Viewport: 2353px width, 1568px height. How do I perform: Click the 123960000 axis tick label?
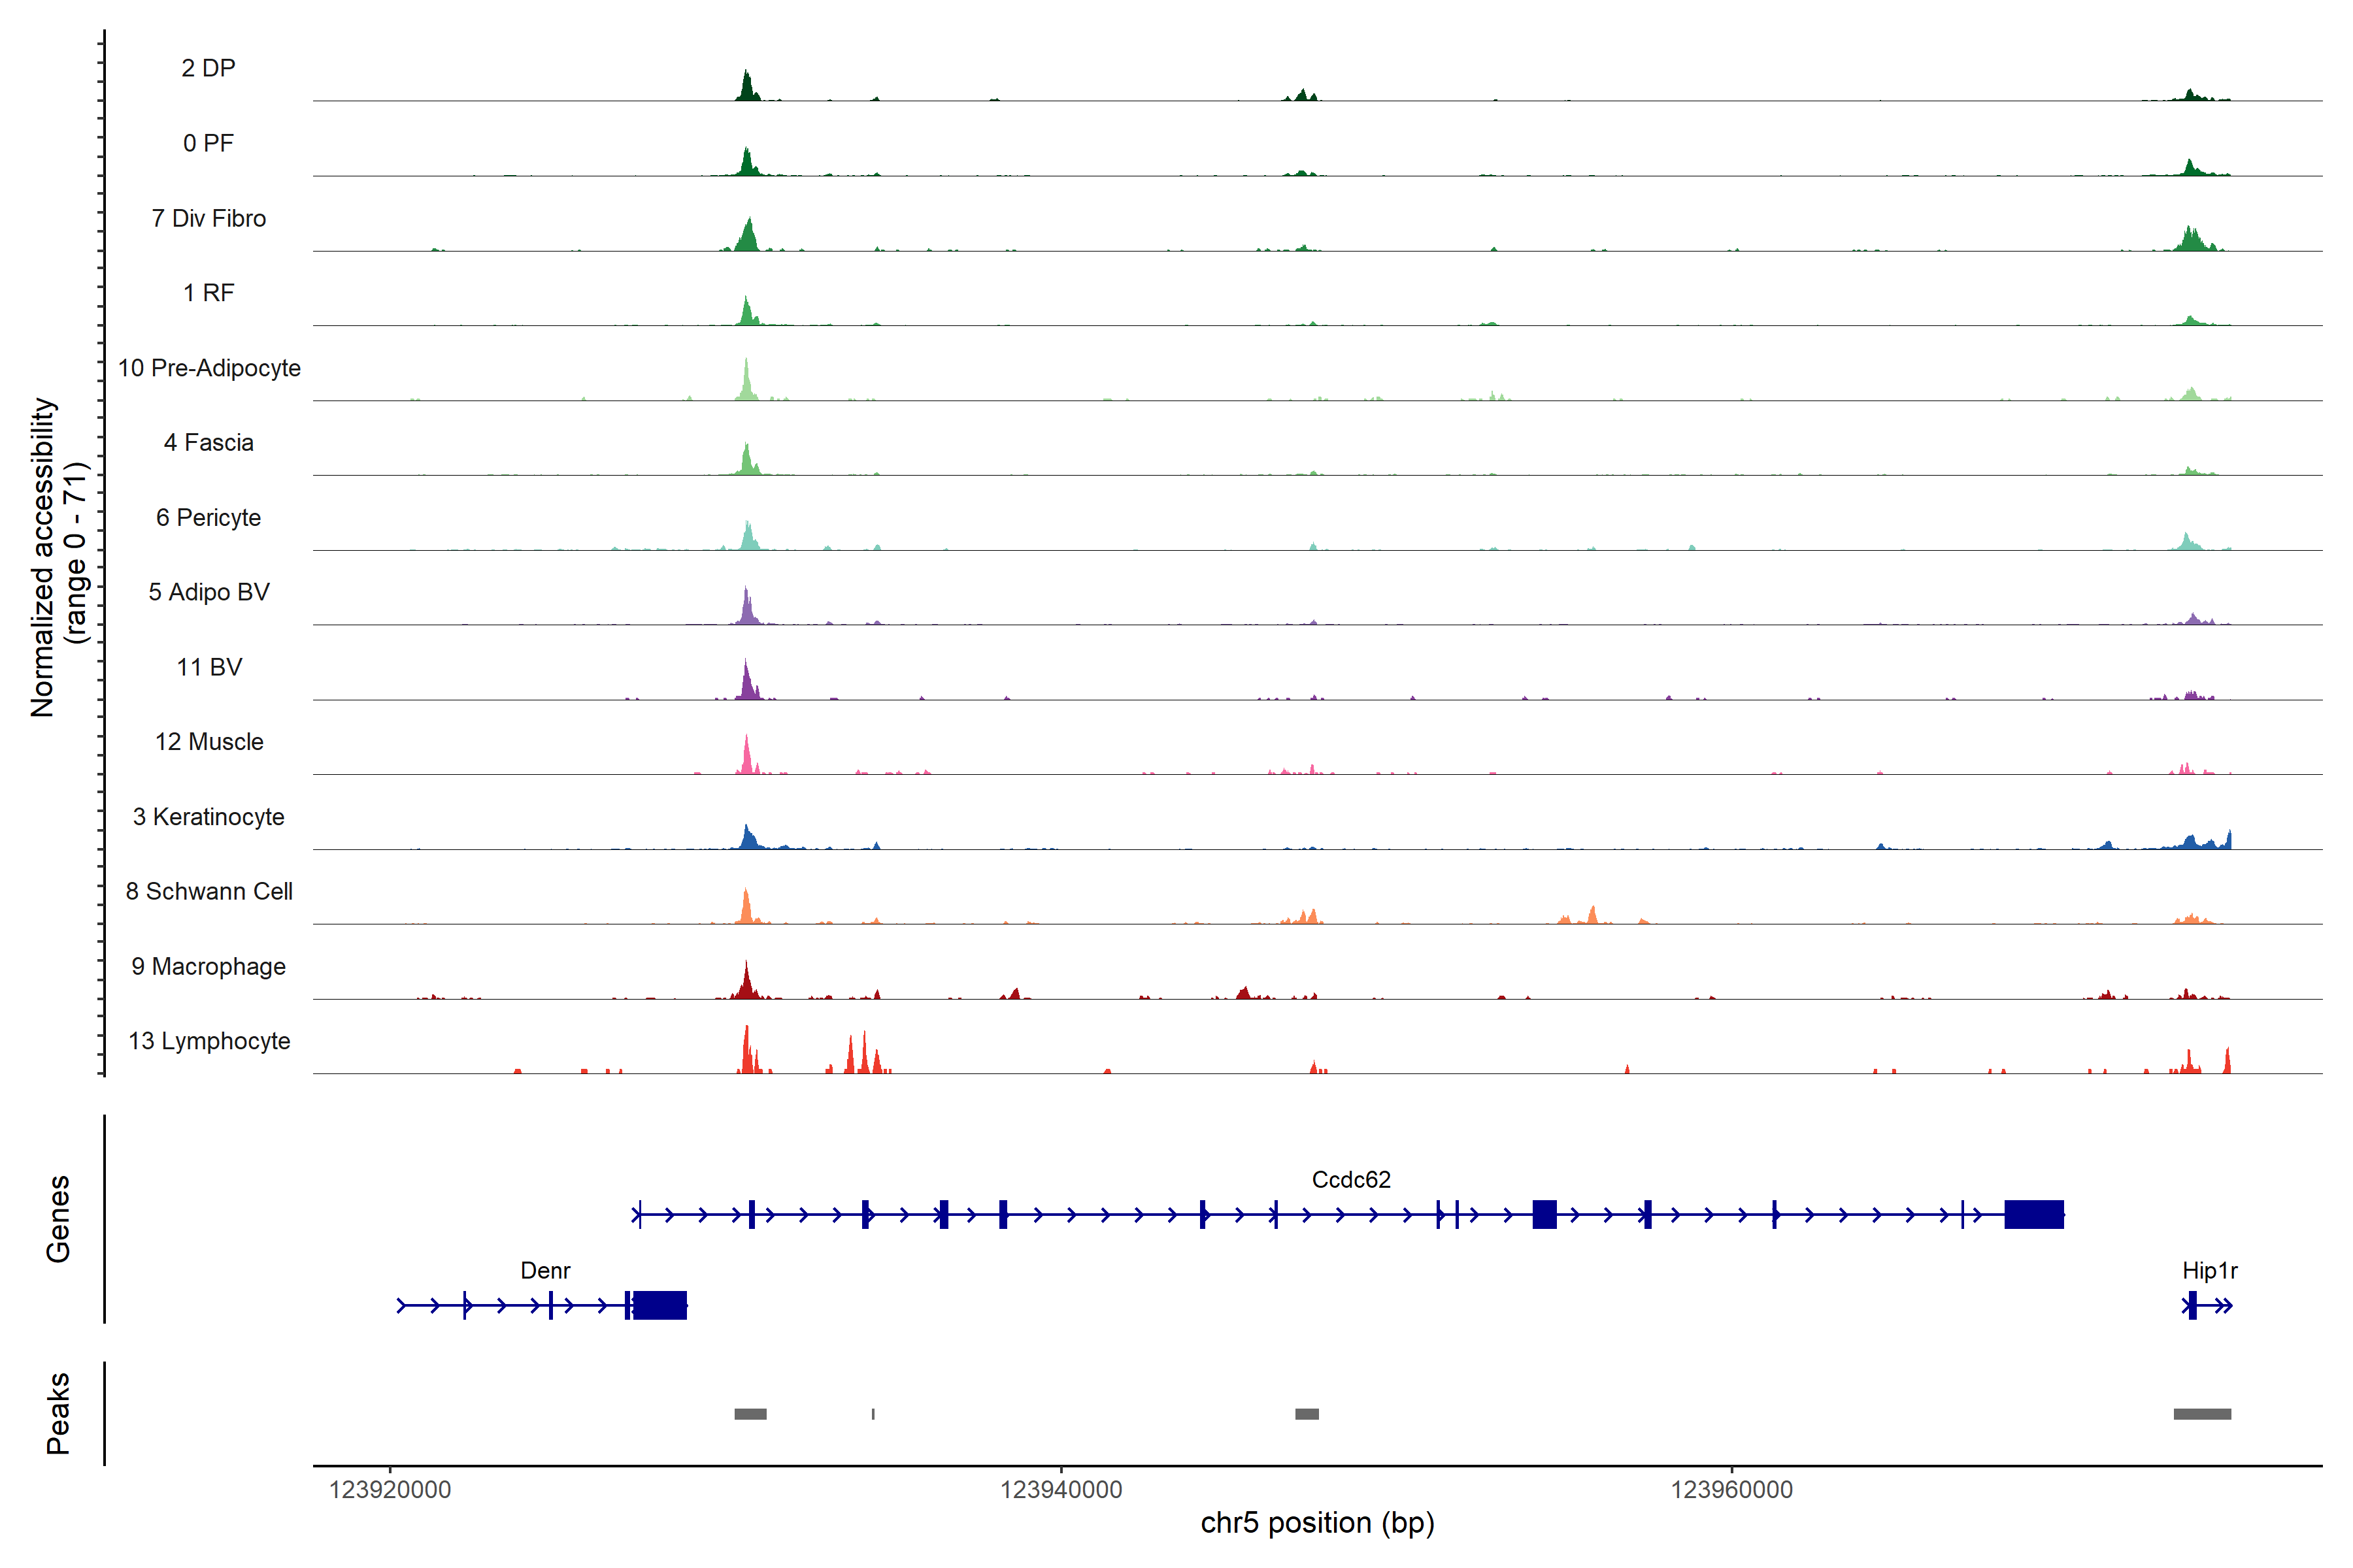point(1731,1490)
